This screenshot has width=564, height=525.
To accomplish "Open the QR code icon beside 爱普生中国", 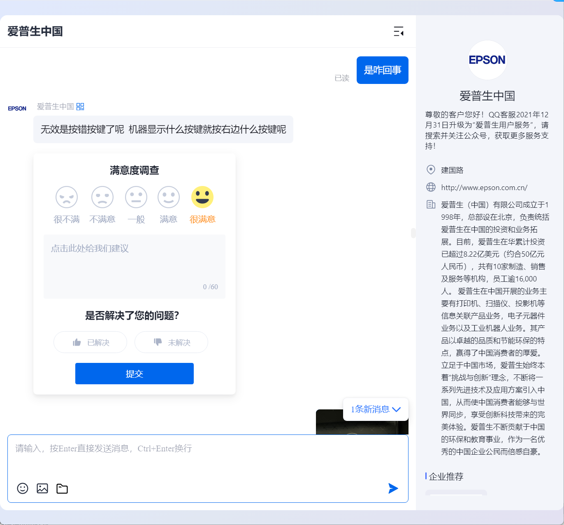I will (80, 107).
